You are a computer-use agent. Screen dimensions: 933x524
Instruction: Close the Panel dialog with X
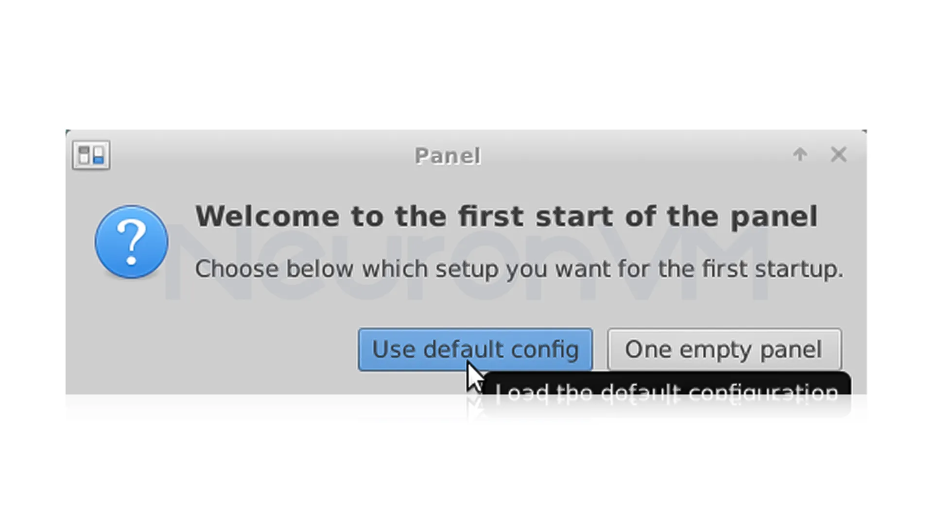[x=838, y=155]
